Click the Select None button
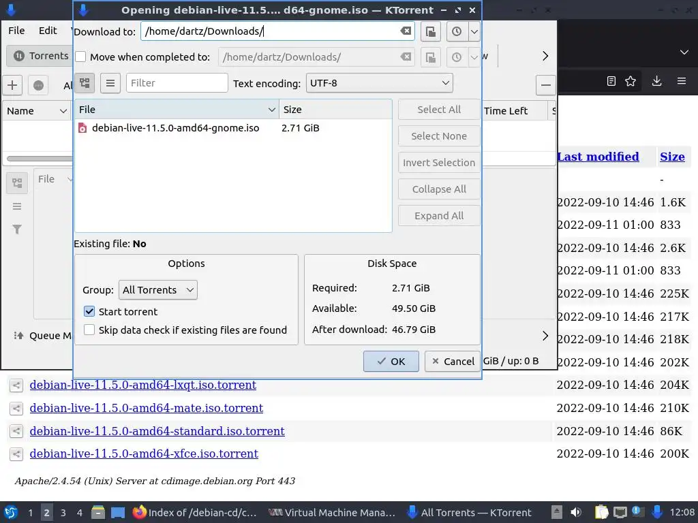 click(x=439, y=136)
